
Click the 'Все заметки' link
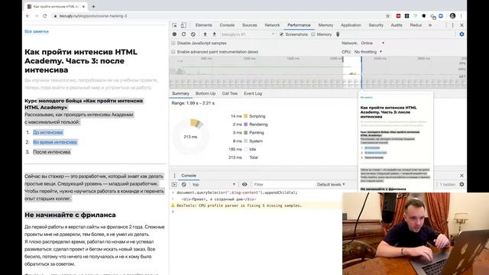click(x=37, y=31)
